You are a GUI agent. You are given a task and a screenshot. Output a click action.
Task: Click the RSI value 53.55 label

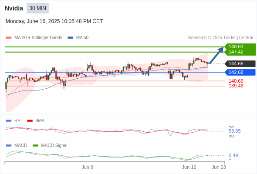[234, 131]
